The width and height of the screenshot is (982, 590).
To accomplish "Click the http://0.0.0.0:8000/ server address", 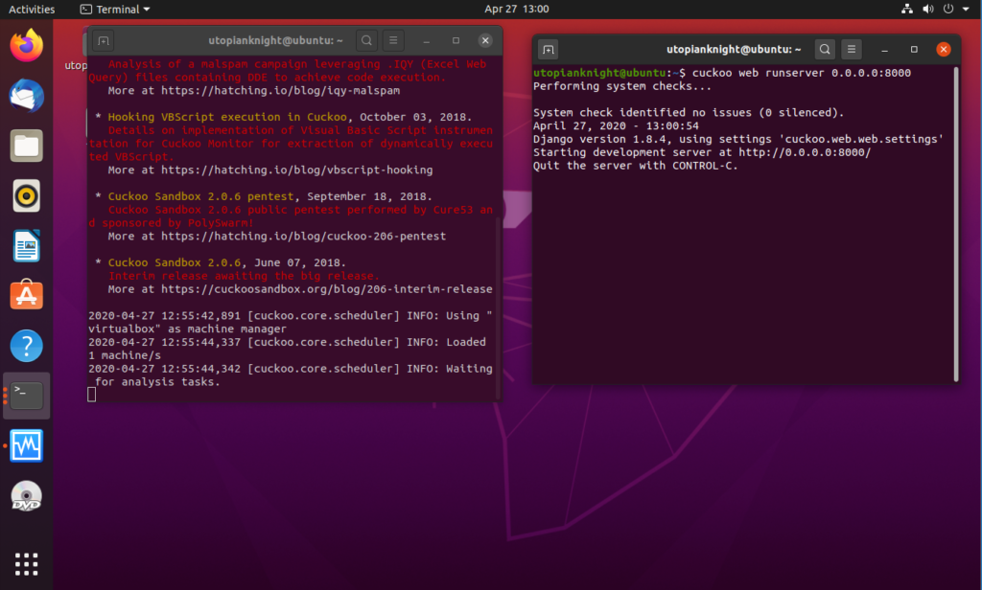I will 805,152.
